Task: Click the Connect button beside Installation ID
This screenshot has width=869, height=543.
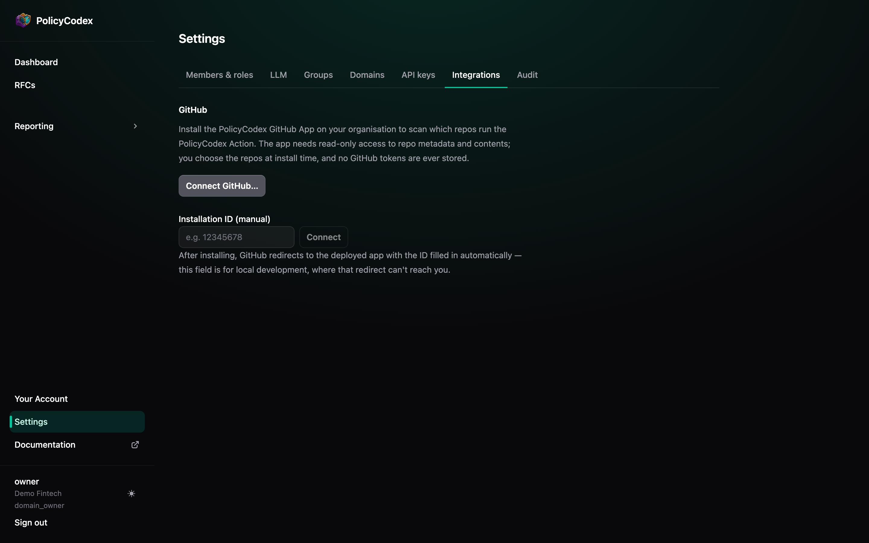Action: pos(323,237)
